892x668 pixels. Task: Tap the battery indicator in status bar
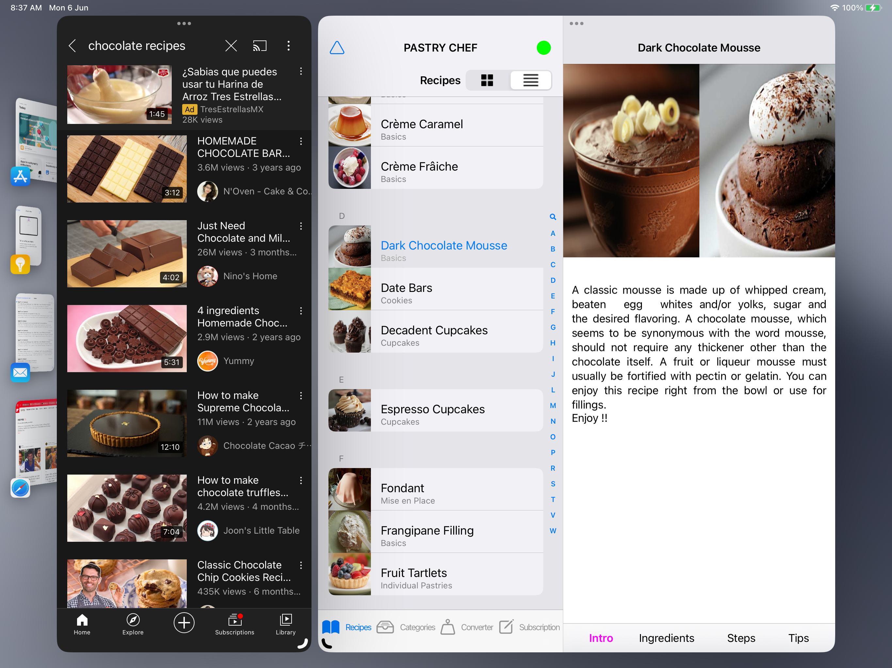(x=873, y=8)
